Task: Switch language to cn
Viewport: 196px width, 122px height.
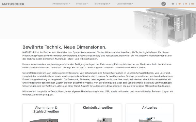Action: [x=192, y=4]
